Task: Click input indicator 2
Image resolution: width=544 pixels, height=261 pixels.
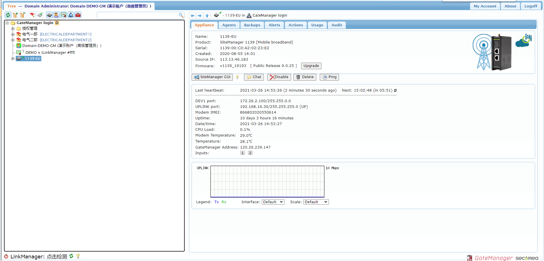Action: [250, 153]
